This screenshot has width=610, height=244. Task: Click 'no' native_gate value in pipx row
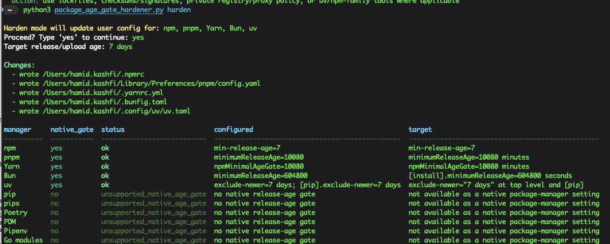tap(54, 203)
